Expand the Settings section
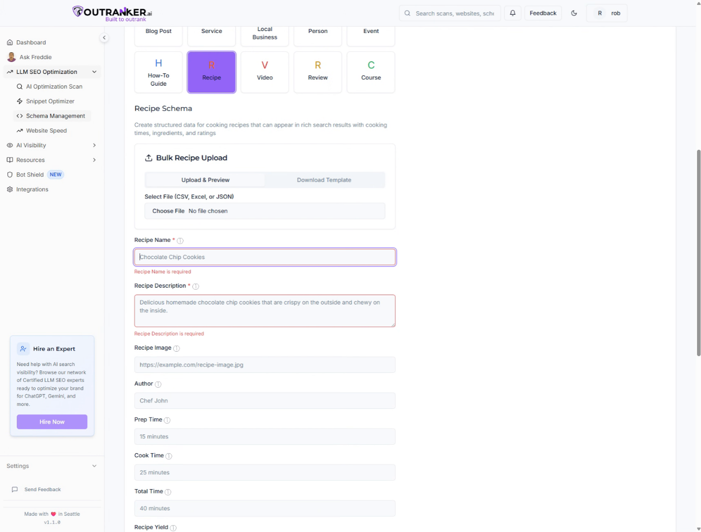 click(94, 466)
